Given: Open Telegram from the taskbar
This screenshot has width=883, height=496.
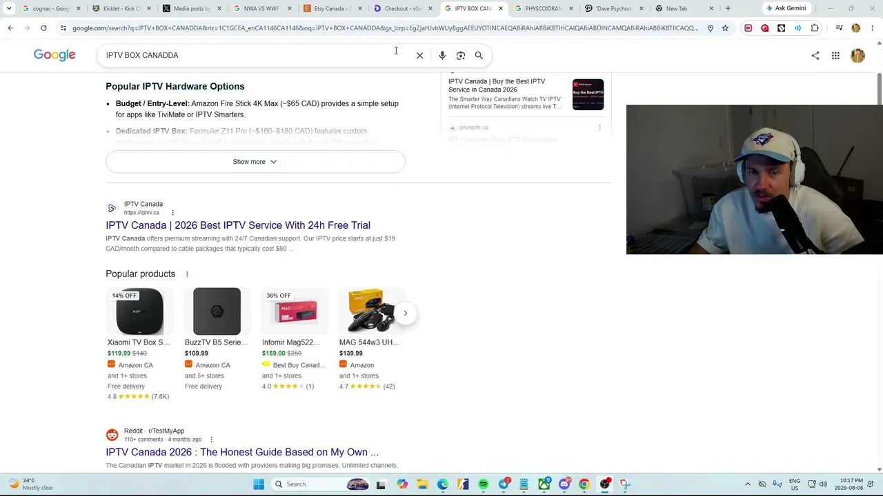Looking at the screenshot, I should point(504,484).
